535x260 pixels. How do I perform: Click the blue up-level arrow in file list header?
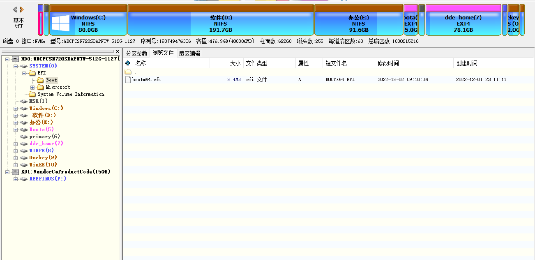coord(127,63)
